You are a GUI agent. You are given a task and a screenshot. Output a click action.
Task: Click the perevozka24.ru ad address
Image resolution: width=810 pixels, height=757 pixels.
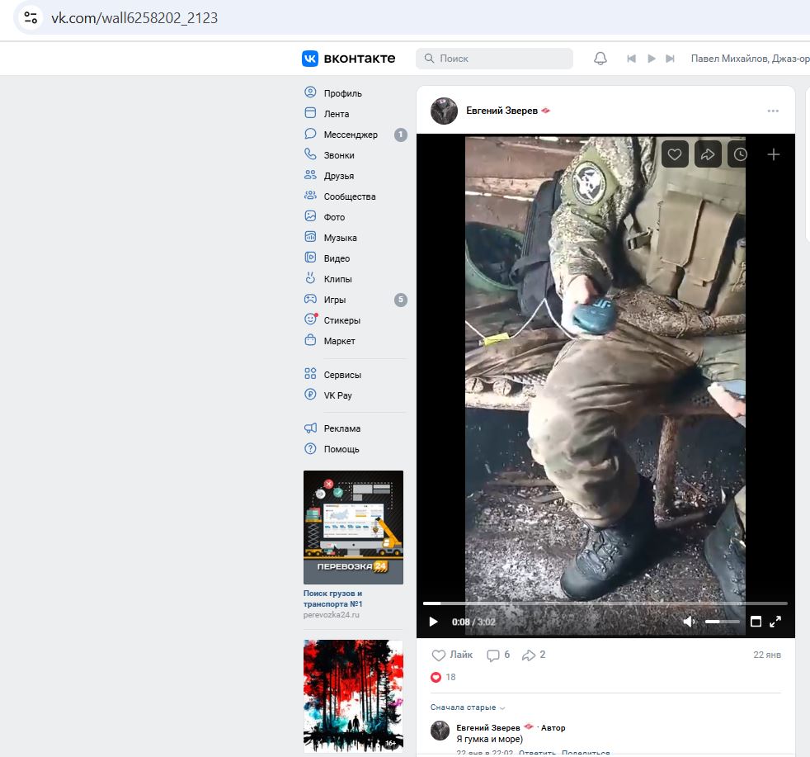331,615
